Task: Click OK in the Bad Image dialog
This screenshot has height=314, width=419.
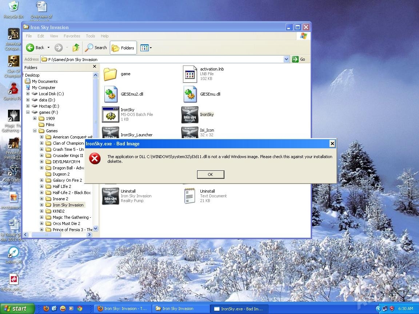Action: pyautogui.click(x=210, y=174)
